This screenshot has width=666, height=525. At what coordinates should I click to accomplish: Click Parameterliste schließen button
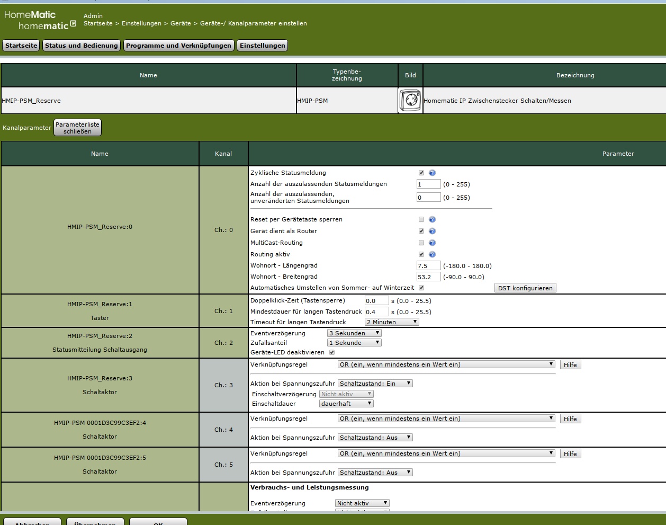77,128
